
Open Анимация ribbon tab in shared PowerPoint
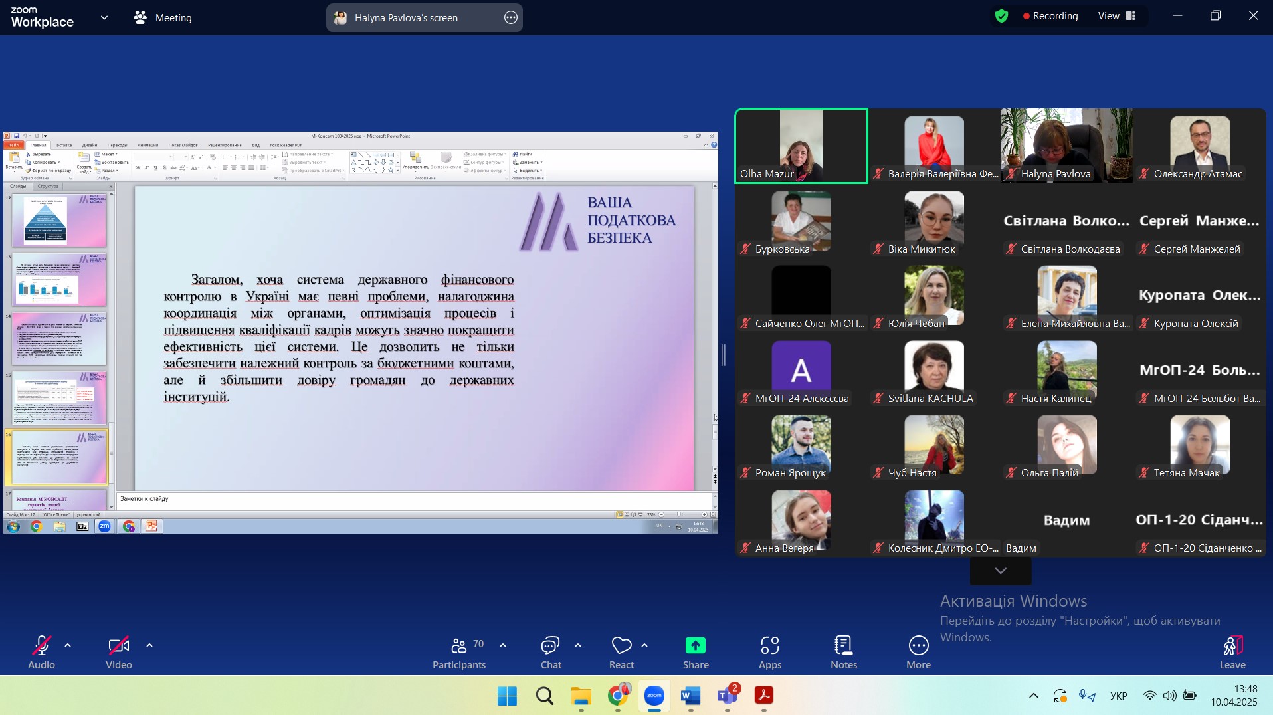[147, 145]
